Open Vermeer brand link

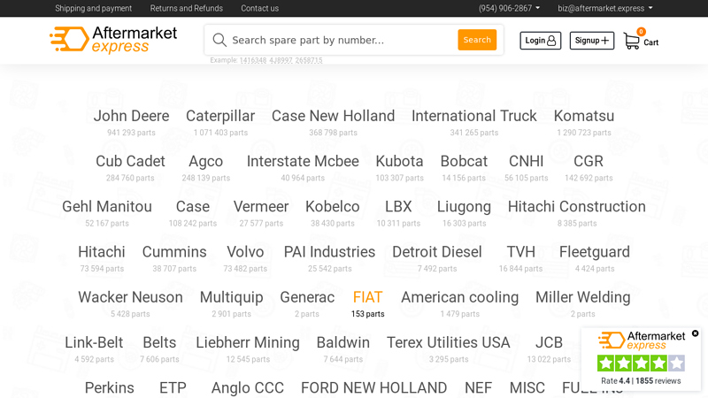(261, 206)
